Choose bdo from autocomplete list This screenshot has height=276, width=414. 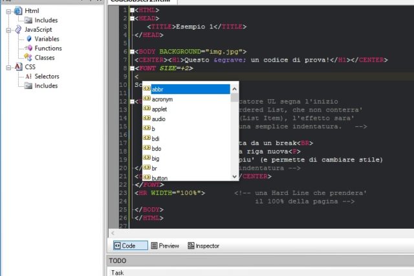157,148
